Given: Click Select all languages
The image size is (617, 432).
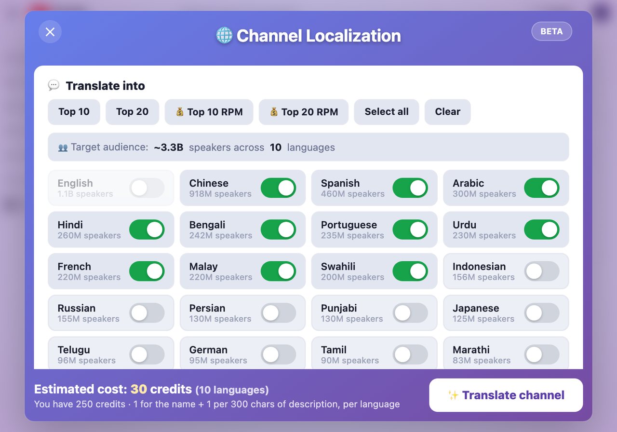Looking at the screenshot, I should pyautogui.click(x=387, y=112).
